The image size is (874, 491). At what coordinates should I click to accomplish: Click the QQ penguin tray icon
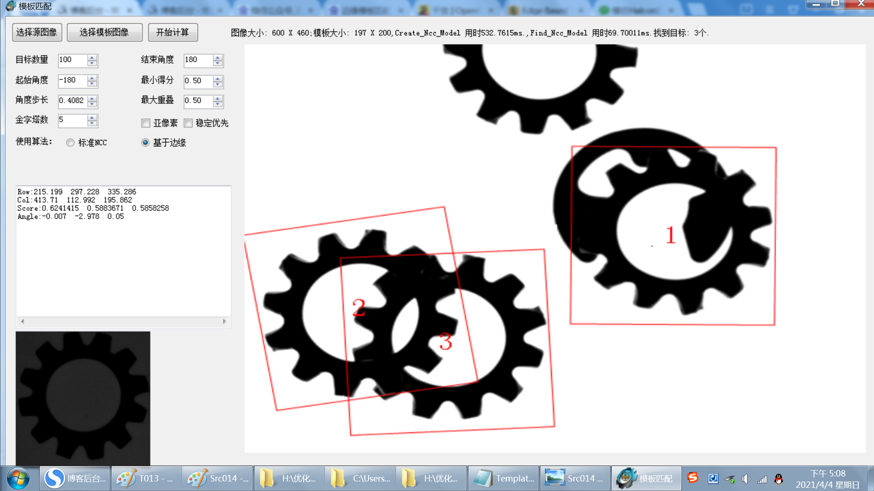coord(779,479)
